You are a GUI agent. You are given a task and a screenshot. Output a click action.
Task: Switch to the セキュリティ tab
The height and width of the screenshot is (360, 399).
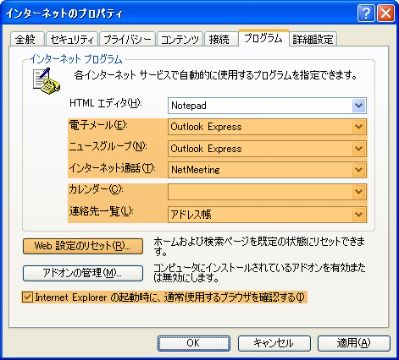[72, 39]
